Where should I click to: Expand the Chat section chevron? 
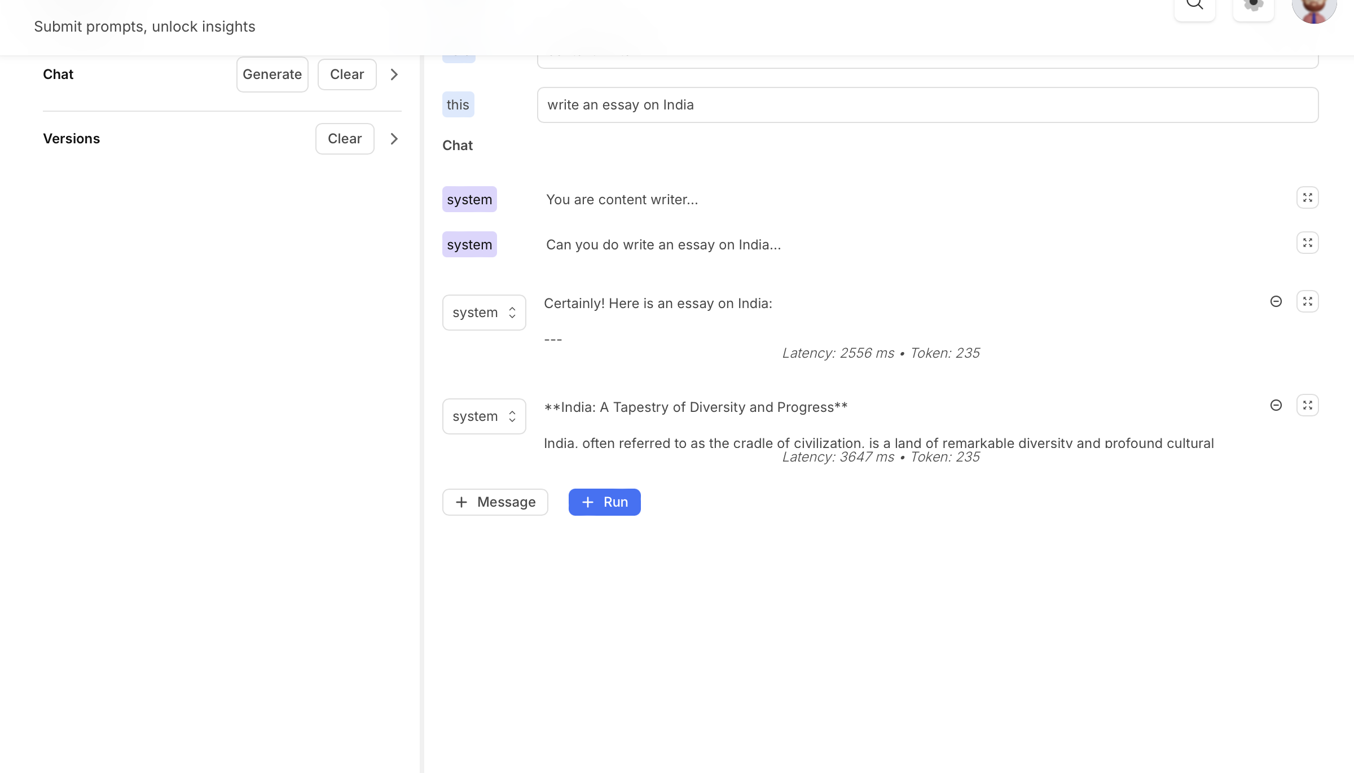[394, 74]
